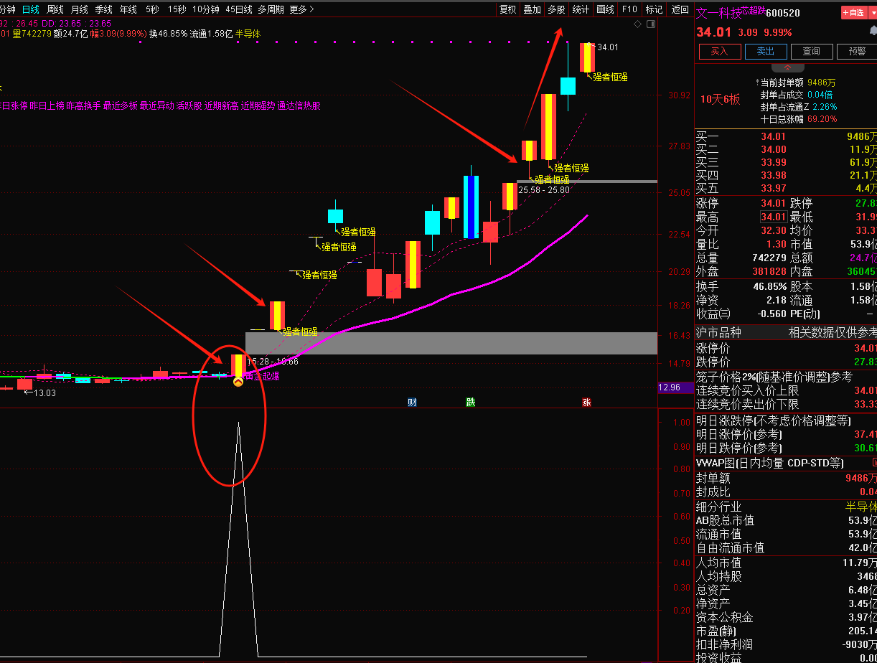Open the dropdown arrow beside 自选
Screen dimensions: 877x663
pyautogui.click(x=872, y=12)
